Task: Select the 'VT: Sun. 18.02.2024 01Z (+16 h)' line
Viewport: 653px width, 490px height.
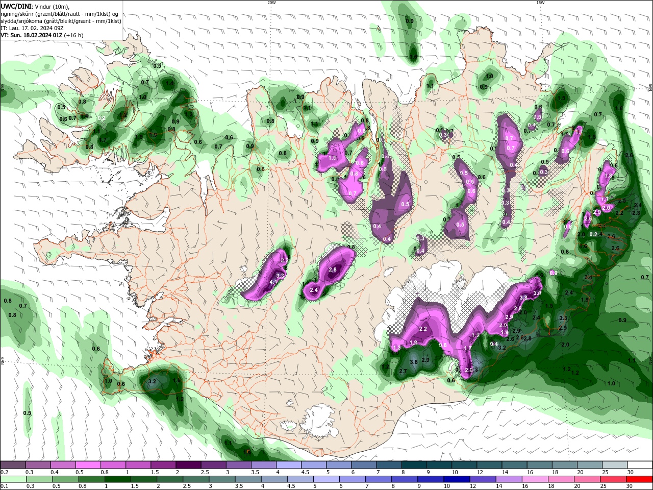Action: (42, 35)
